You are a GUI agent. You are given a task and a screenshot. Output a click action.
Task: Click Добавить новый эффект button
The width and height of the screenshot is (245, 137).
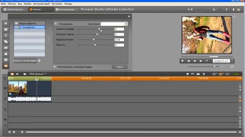tap(25, 61)
